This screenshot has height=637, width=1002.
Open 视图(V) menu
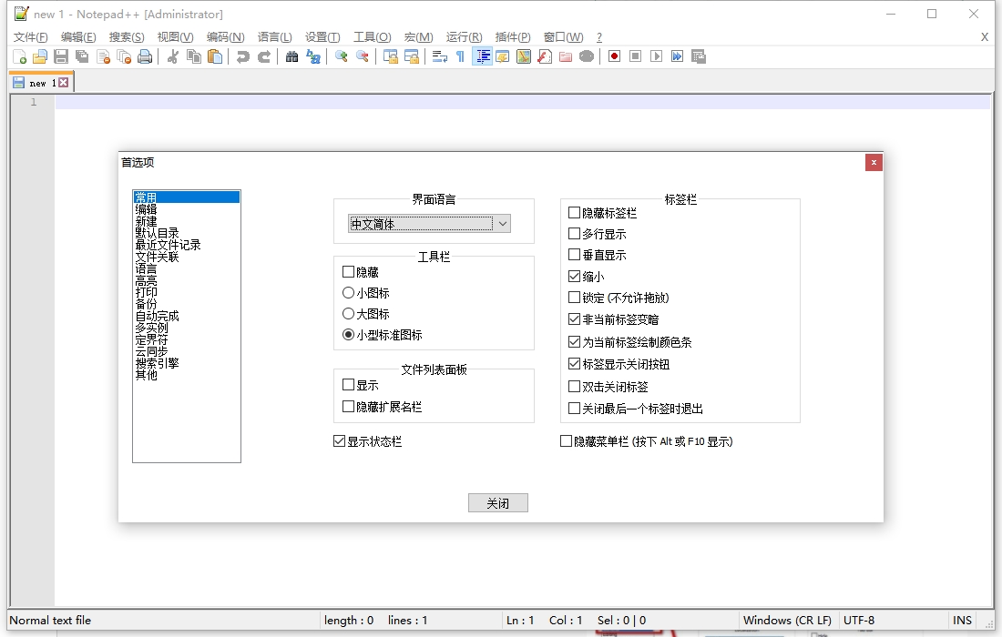[x=175, y=37]
